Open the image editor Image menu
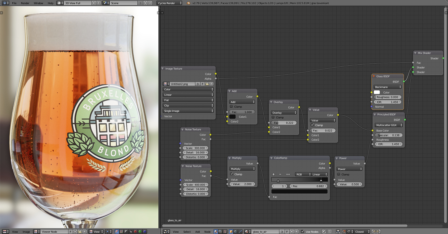This screenshot has width=448, height=234. tap(26, 231)
